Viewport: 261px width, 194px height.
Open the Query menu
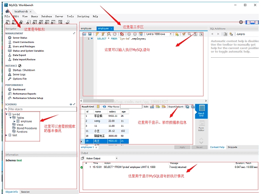coord(34,16)
